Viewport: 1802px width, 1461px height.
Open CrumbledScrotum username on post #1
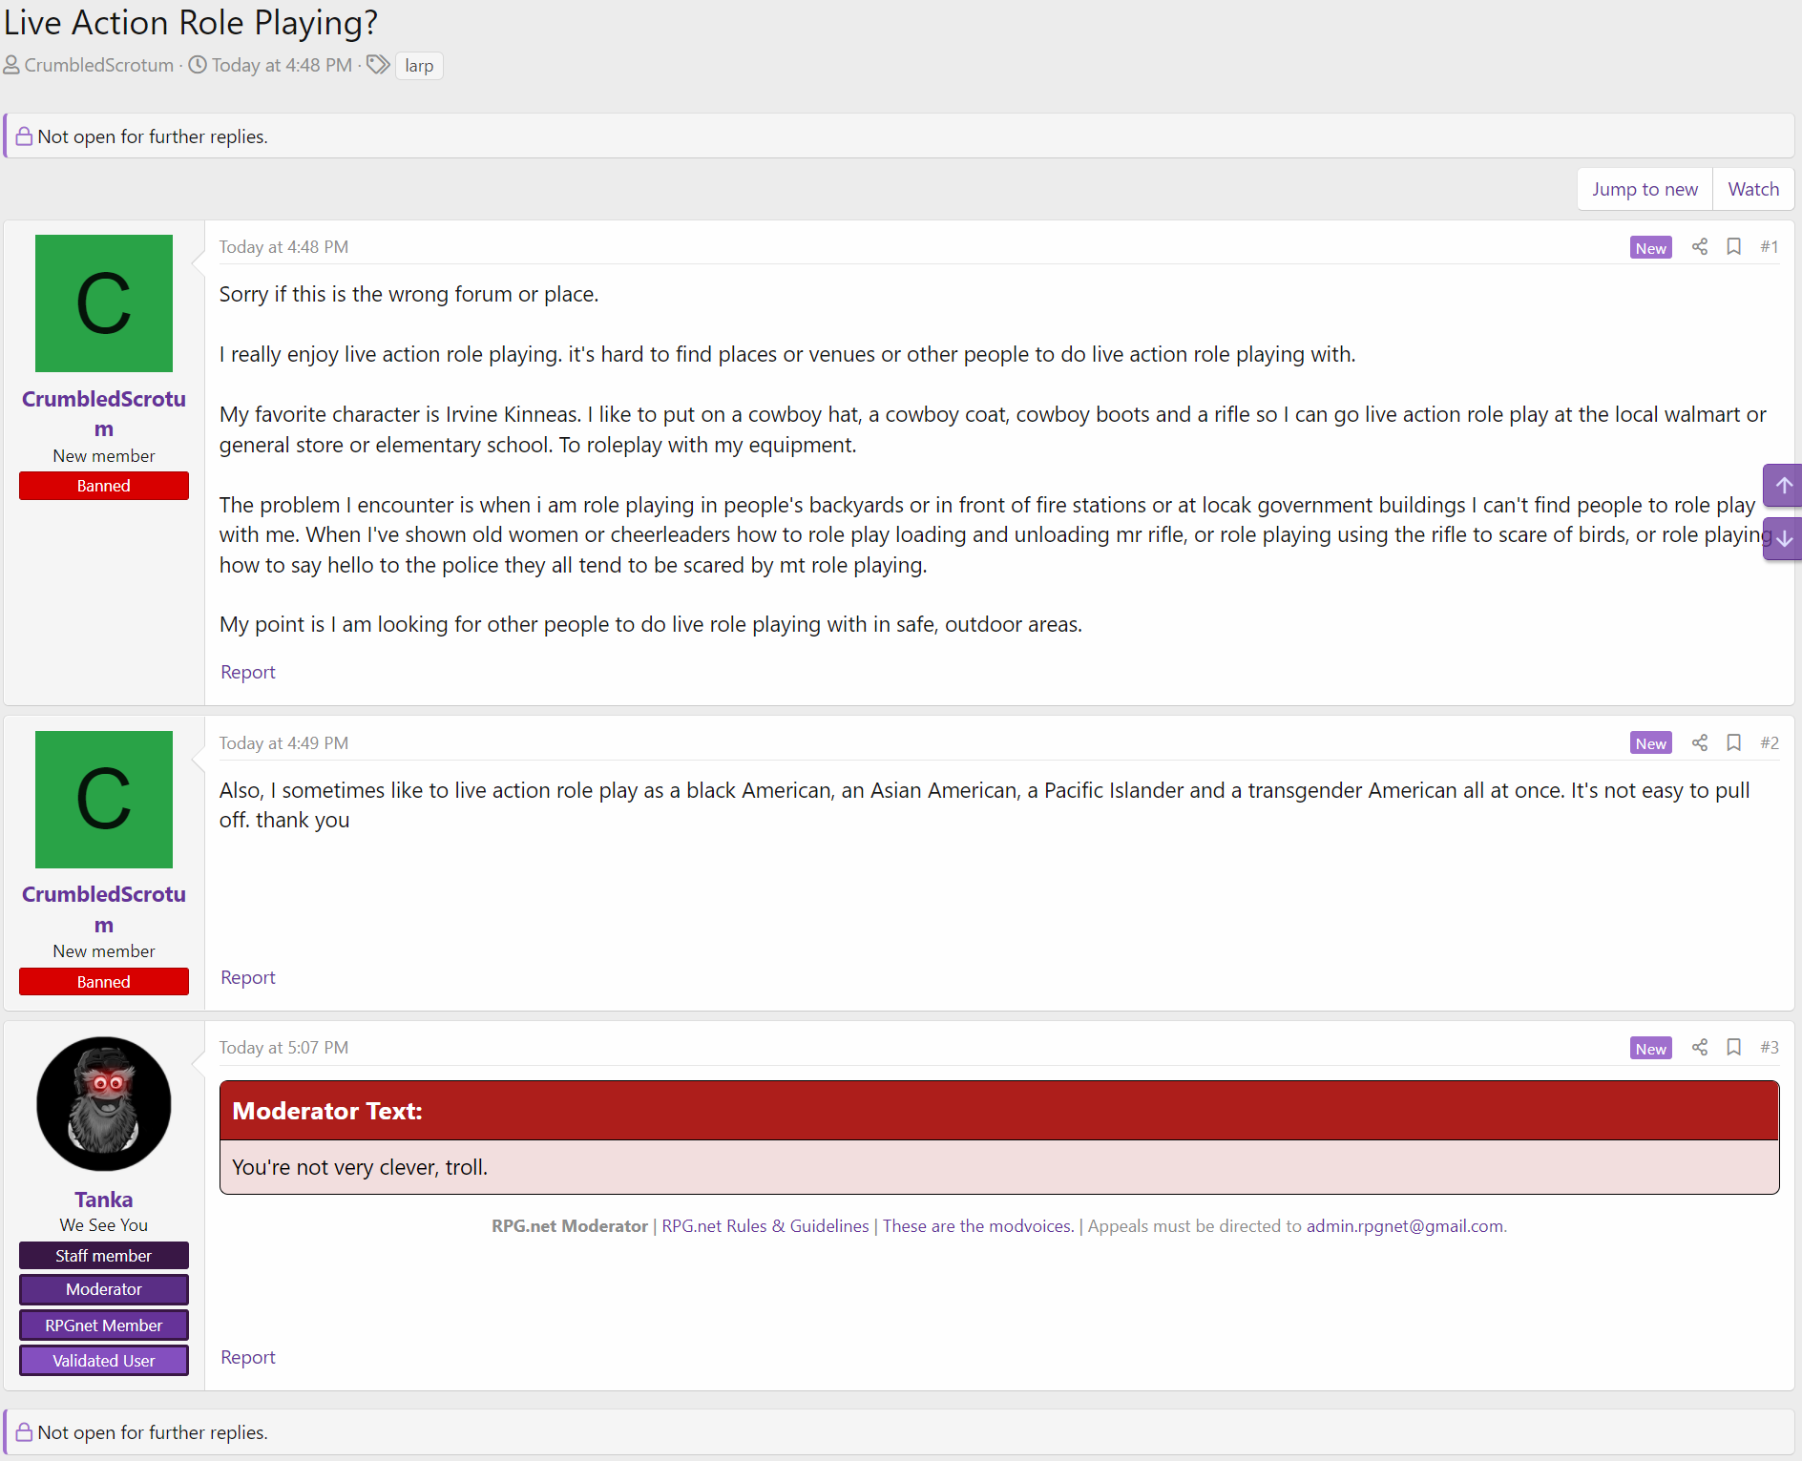[104, 414]
